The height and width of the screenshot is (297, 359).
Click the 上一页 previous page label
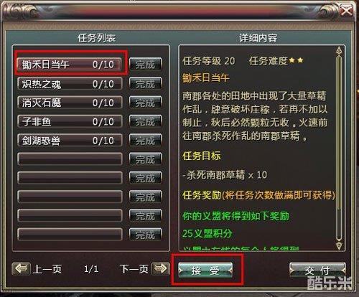click(47, 269)
